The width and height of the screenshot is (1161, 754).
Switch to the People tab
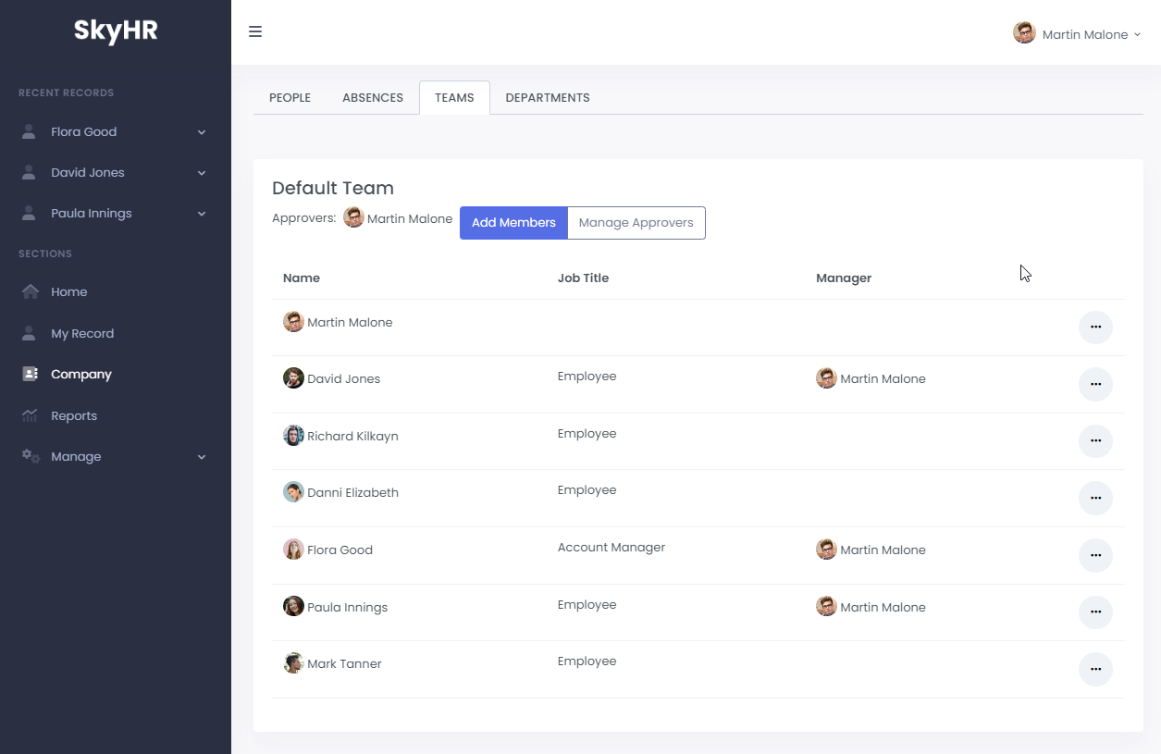[x=290, y=97]
